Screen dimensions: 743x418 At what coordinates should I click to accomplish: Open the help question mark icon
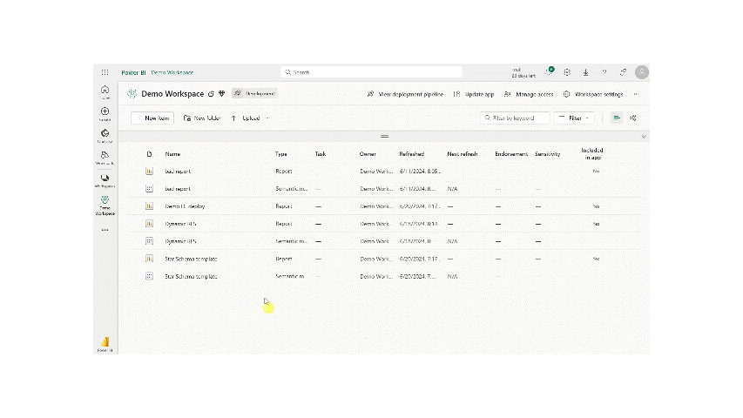604,72
